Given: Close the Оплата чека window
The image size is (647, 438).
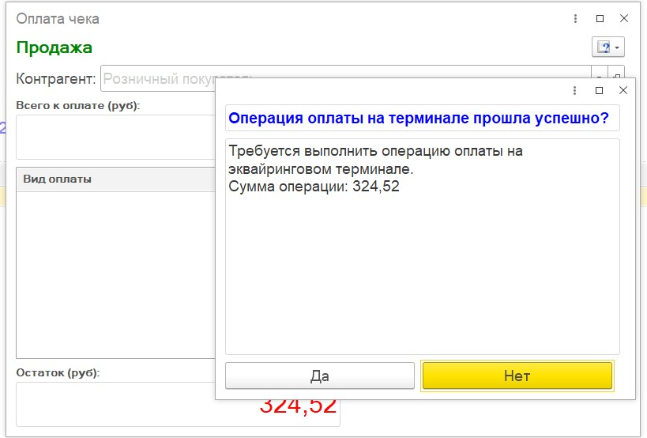Looking at the screenshot, I should click(x=624, y=18).
